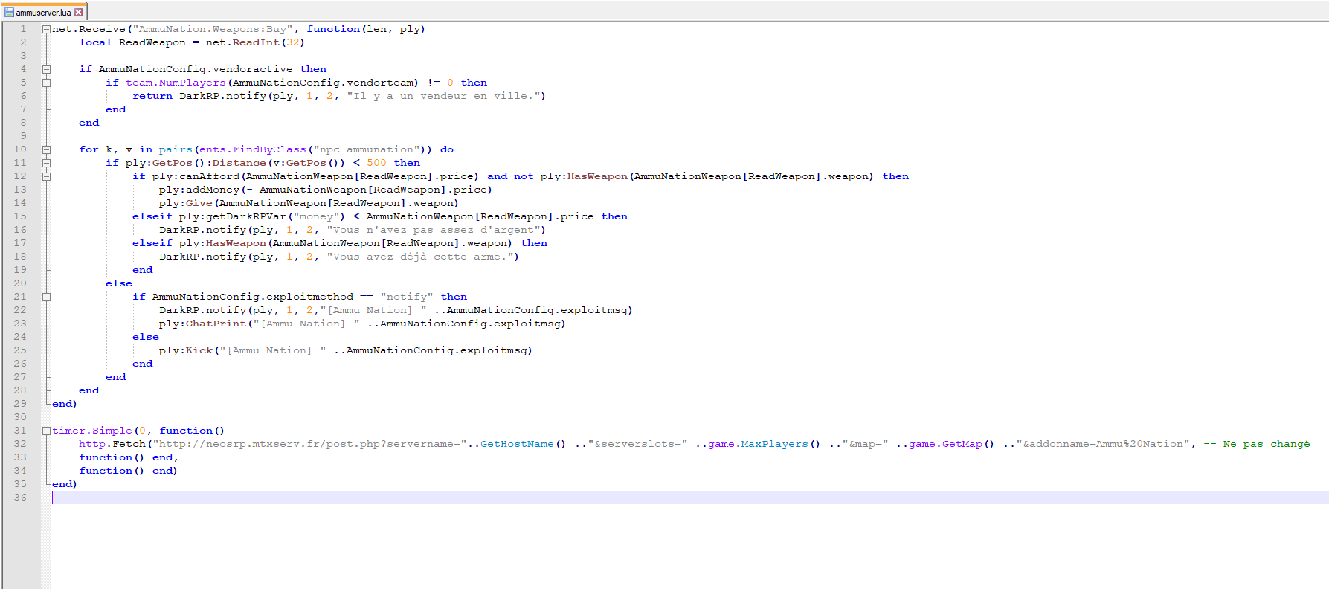1329x589 pixels.
Task: Click "ply:ChatPrint" on line 23
Action: [202, 324]
